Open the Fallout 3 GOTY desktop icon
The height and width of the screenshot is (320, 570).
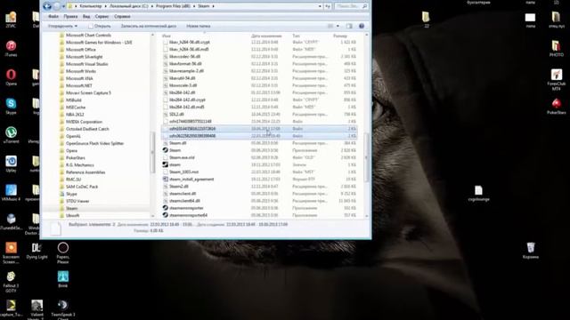(11, 282)
